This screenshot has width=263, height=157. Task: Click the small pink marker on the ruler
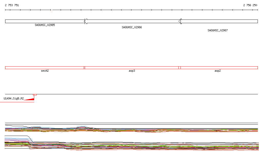(x=52, y=11)
